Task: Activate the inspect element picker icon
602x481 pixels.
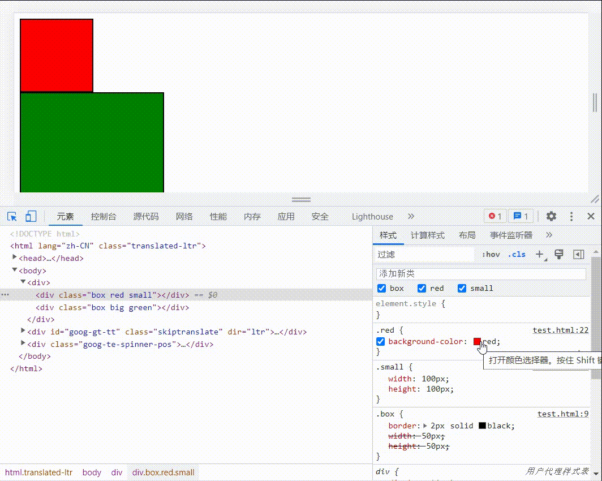Action: [x=12, y=217]
